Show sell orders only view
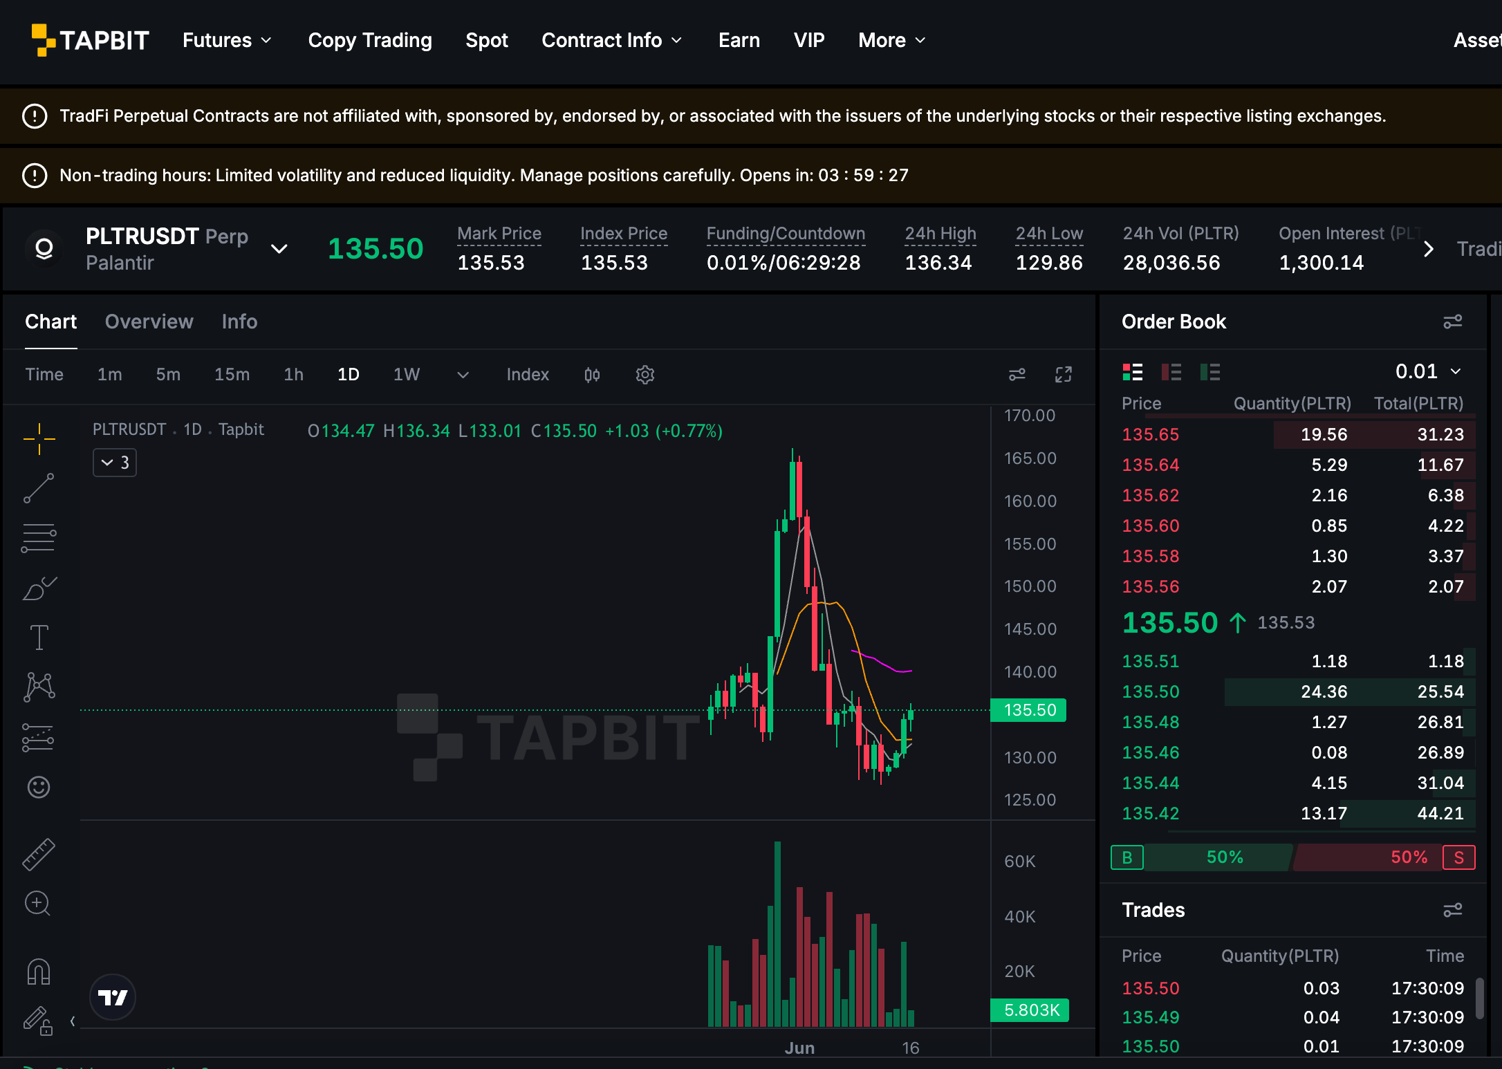1502x1069 pixels. [x=1171, y=372]
